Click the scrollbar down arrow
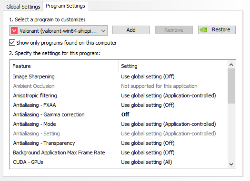This screenshot has width=250, height=181. coord(231,164)
